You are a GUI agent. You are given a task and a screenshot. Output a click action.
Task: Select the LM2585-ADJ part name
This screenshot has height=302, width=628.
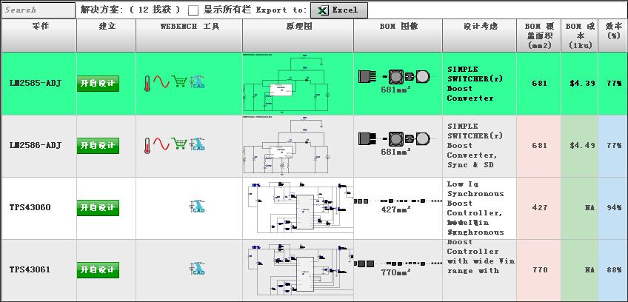click(36, 84)
